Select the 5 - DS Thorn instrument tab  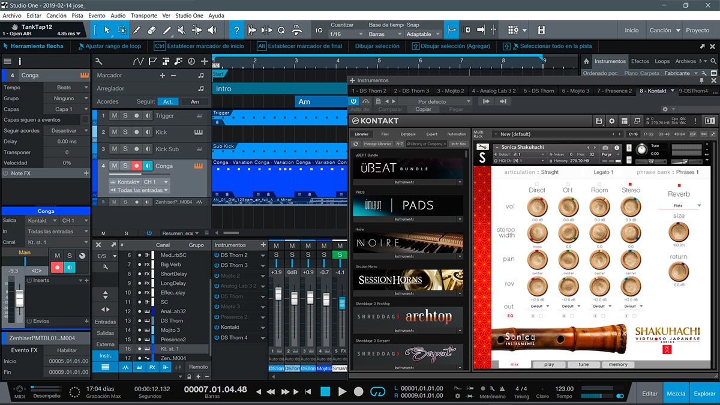click(x=539, y=91)
